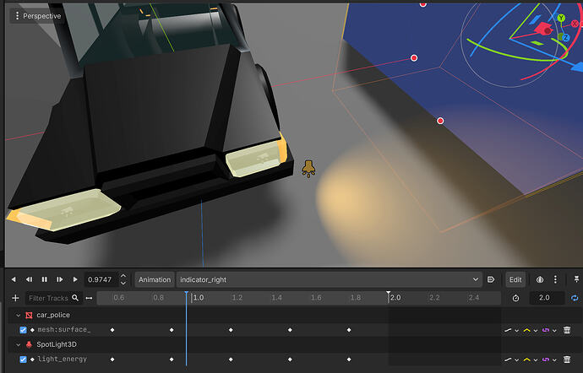Click update mode icon on mesh:surface_ track
Viewport: 583px width, 373px height.
pyautogui.click(x=508, y=330)
